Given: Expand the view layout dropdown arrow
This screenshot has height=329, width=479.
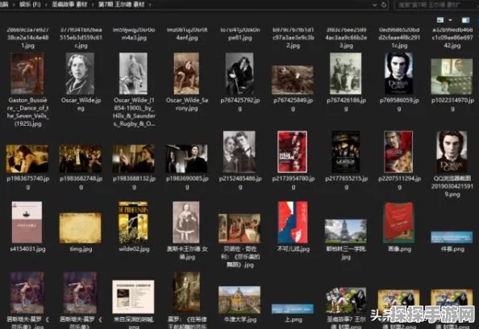Looking at the screenshot, I should (x=450, y=20).
